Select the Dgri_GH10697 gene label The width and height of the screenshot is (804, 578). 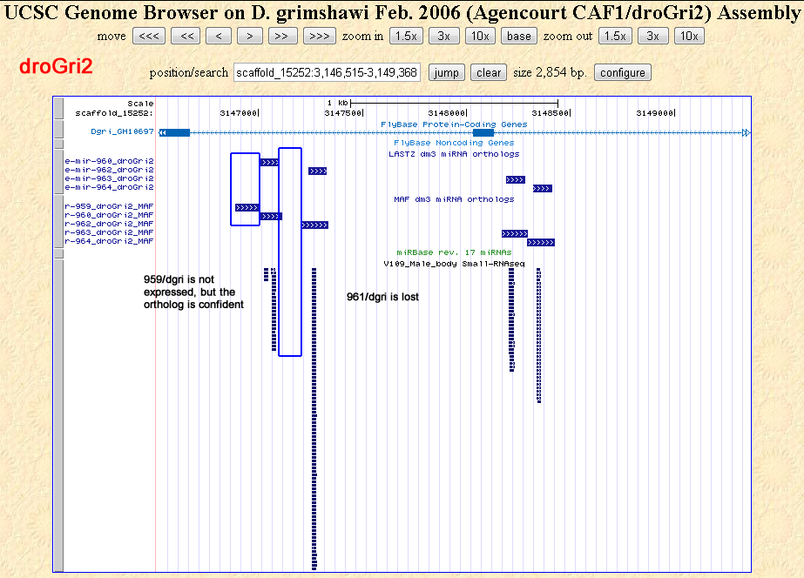pyautogui.click(x=122, y=132)
